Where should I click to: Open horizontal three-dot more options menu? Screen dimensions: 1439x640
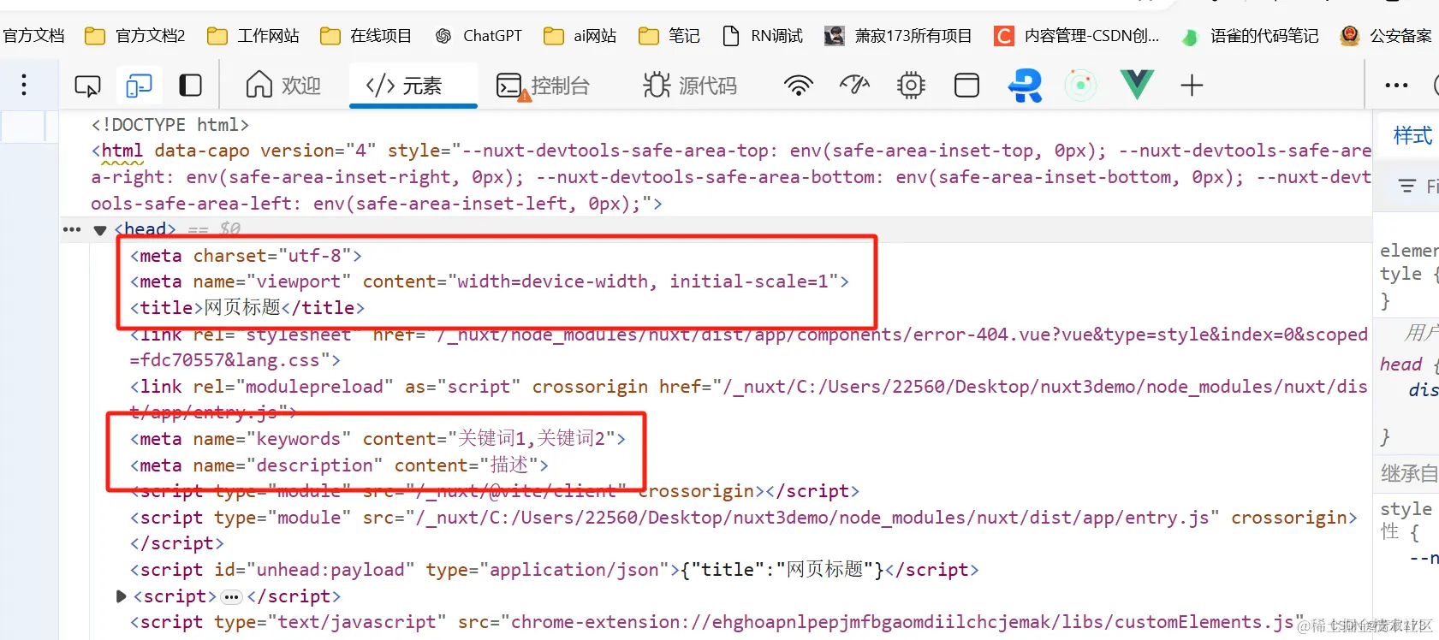click(x=1396, y=86)
